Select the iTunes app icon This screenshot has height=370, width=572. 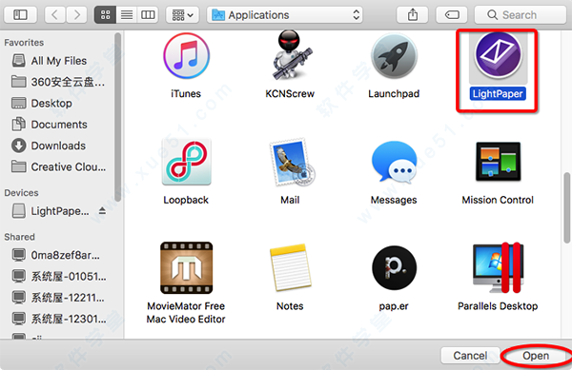pyautogui.click(x=186, y=56)
